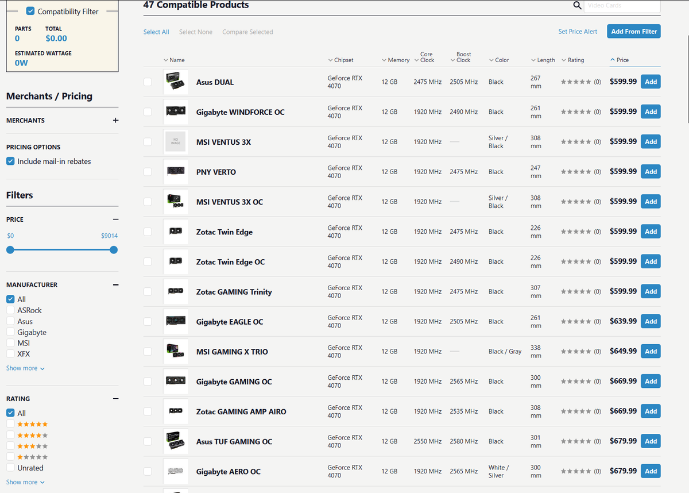
Task: Show more manufacturers
Action: pyautogui.click(x=25, y=368)
